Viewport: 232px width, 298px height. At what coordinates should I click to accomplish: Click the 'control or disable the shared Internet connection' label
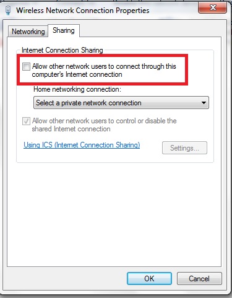tap(104, 125)
